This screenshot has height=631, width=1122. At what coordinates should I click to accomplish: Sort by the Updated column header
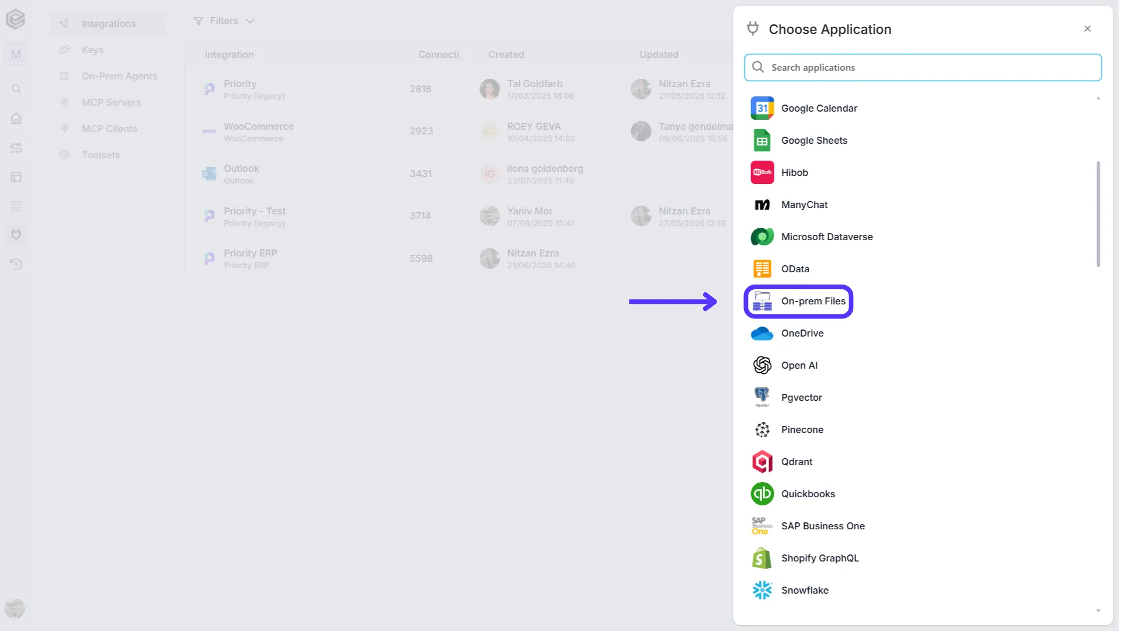click(659, 54)
